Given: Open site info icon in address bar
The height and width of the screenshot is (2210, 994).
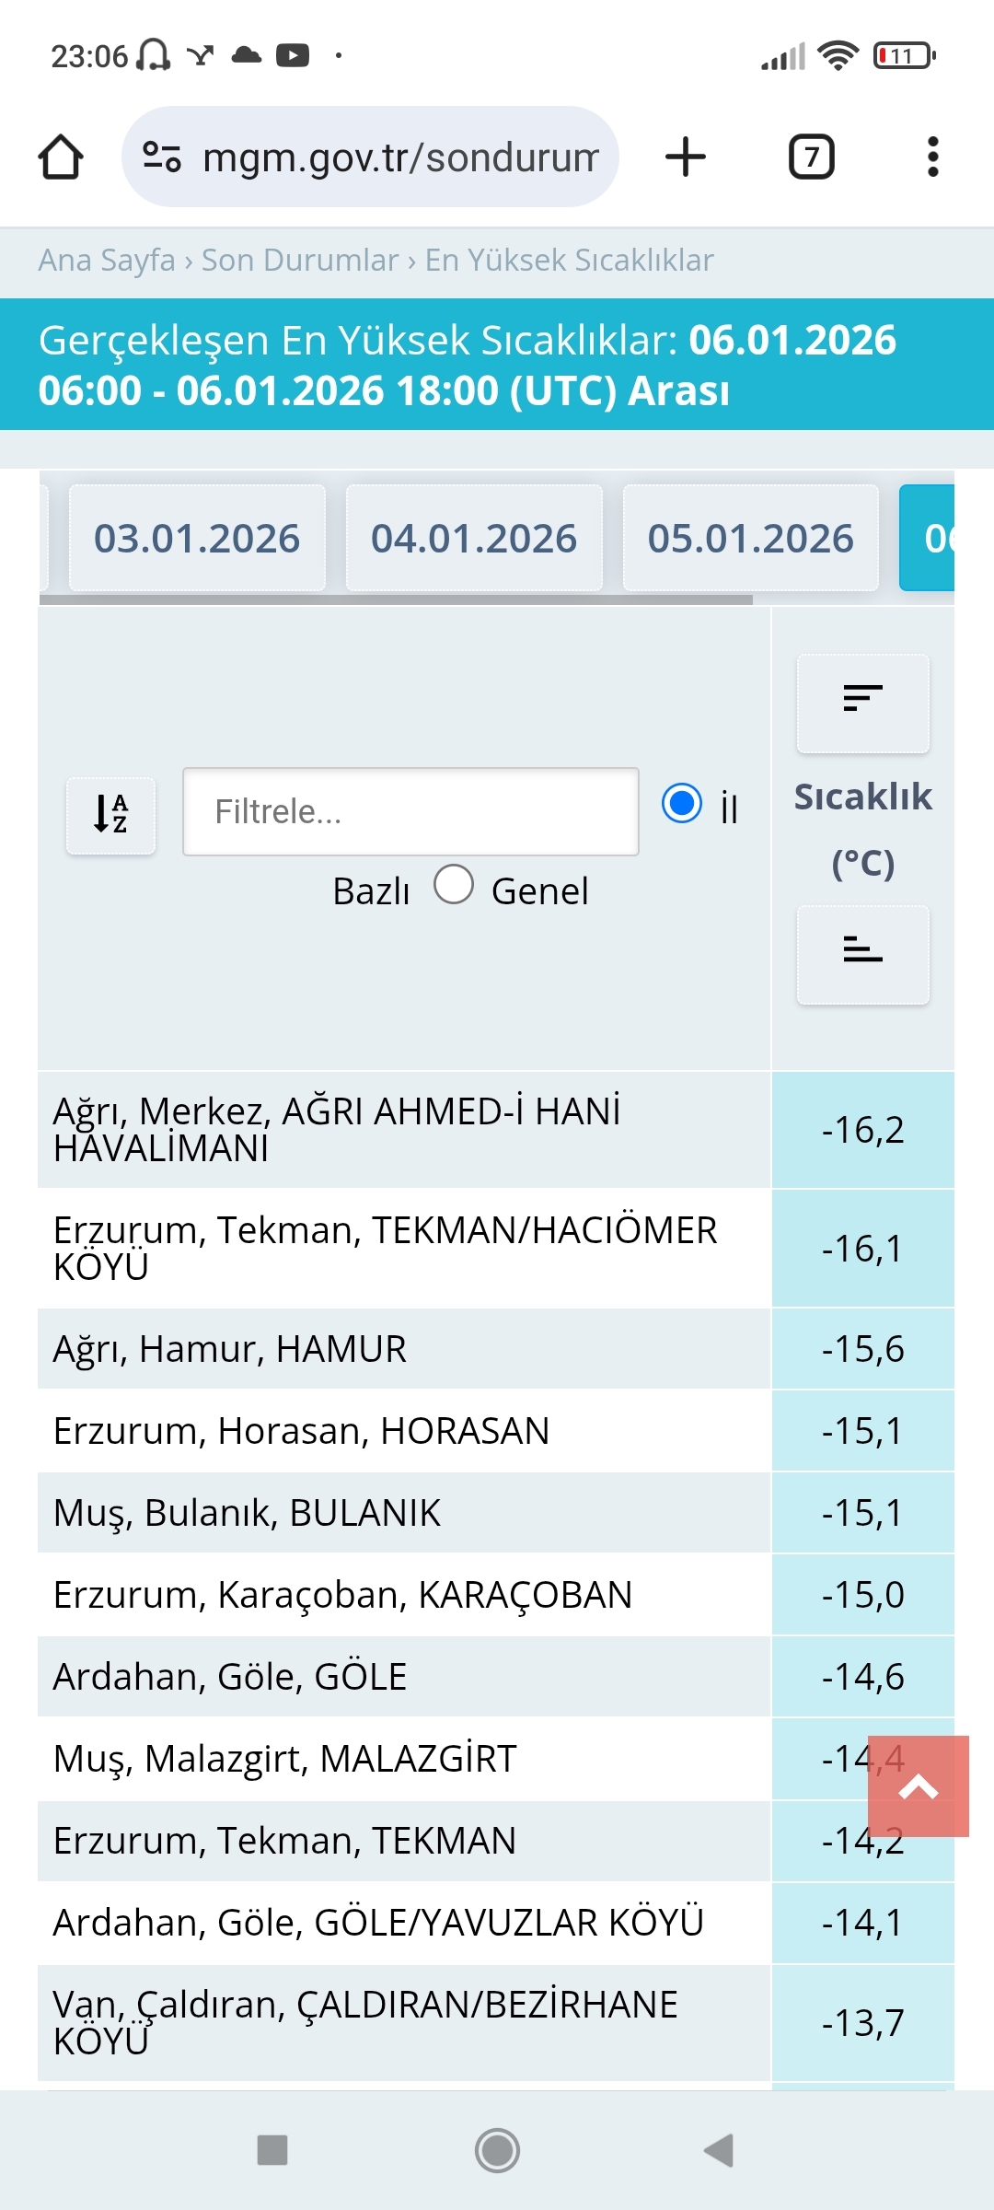Looking at the screenshot, I should tap(162, 157).
